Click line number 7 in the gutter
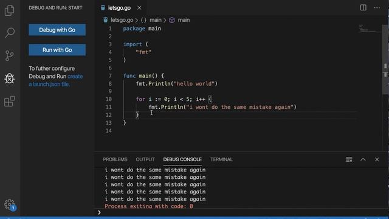This screenshot has width=389, height=219. click(110, 75)
